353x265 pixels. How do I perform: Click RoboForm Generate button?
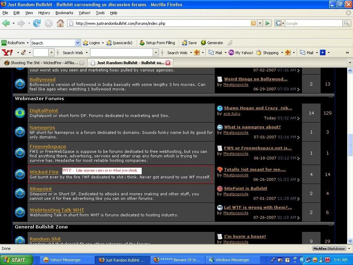pos(212,43)
